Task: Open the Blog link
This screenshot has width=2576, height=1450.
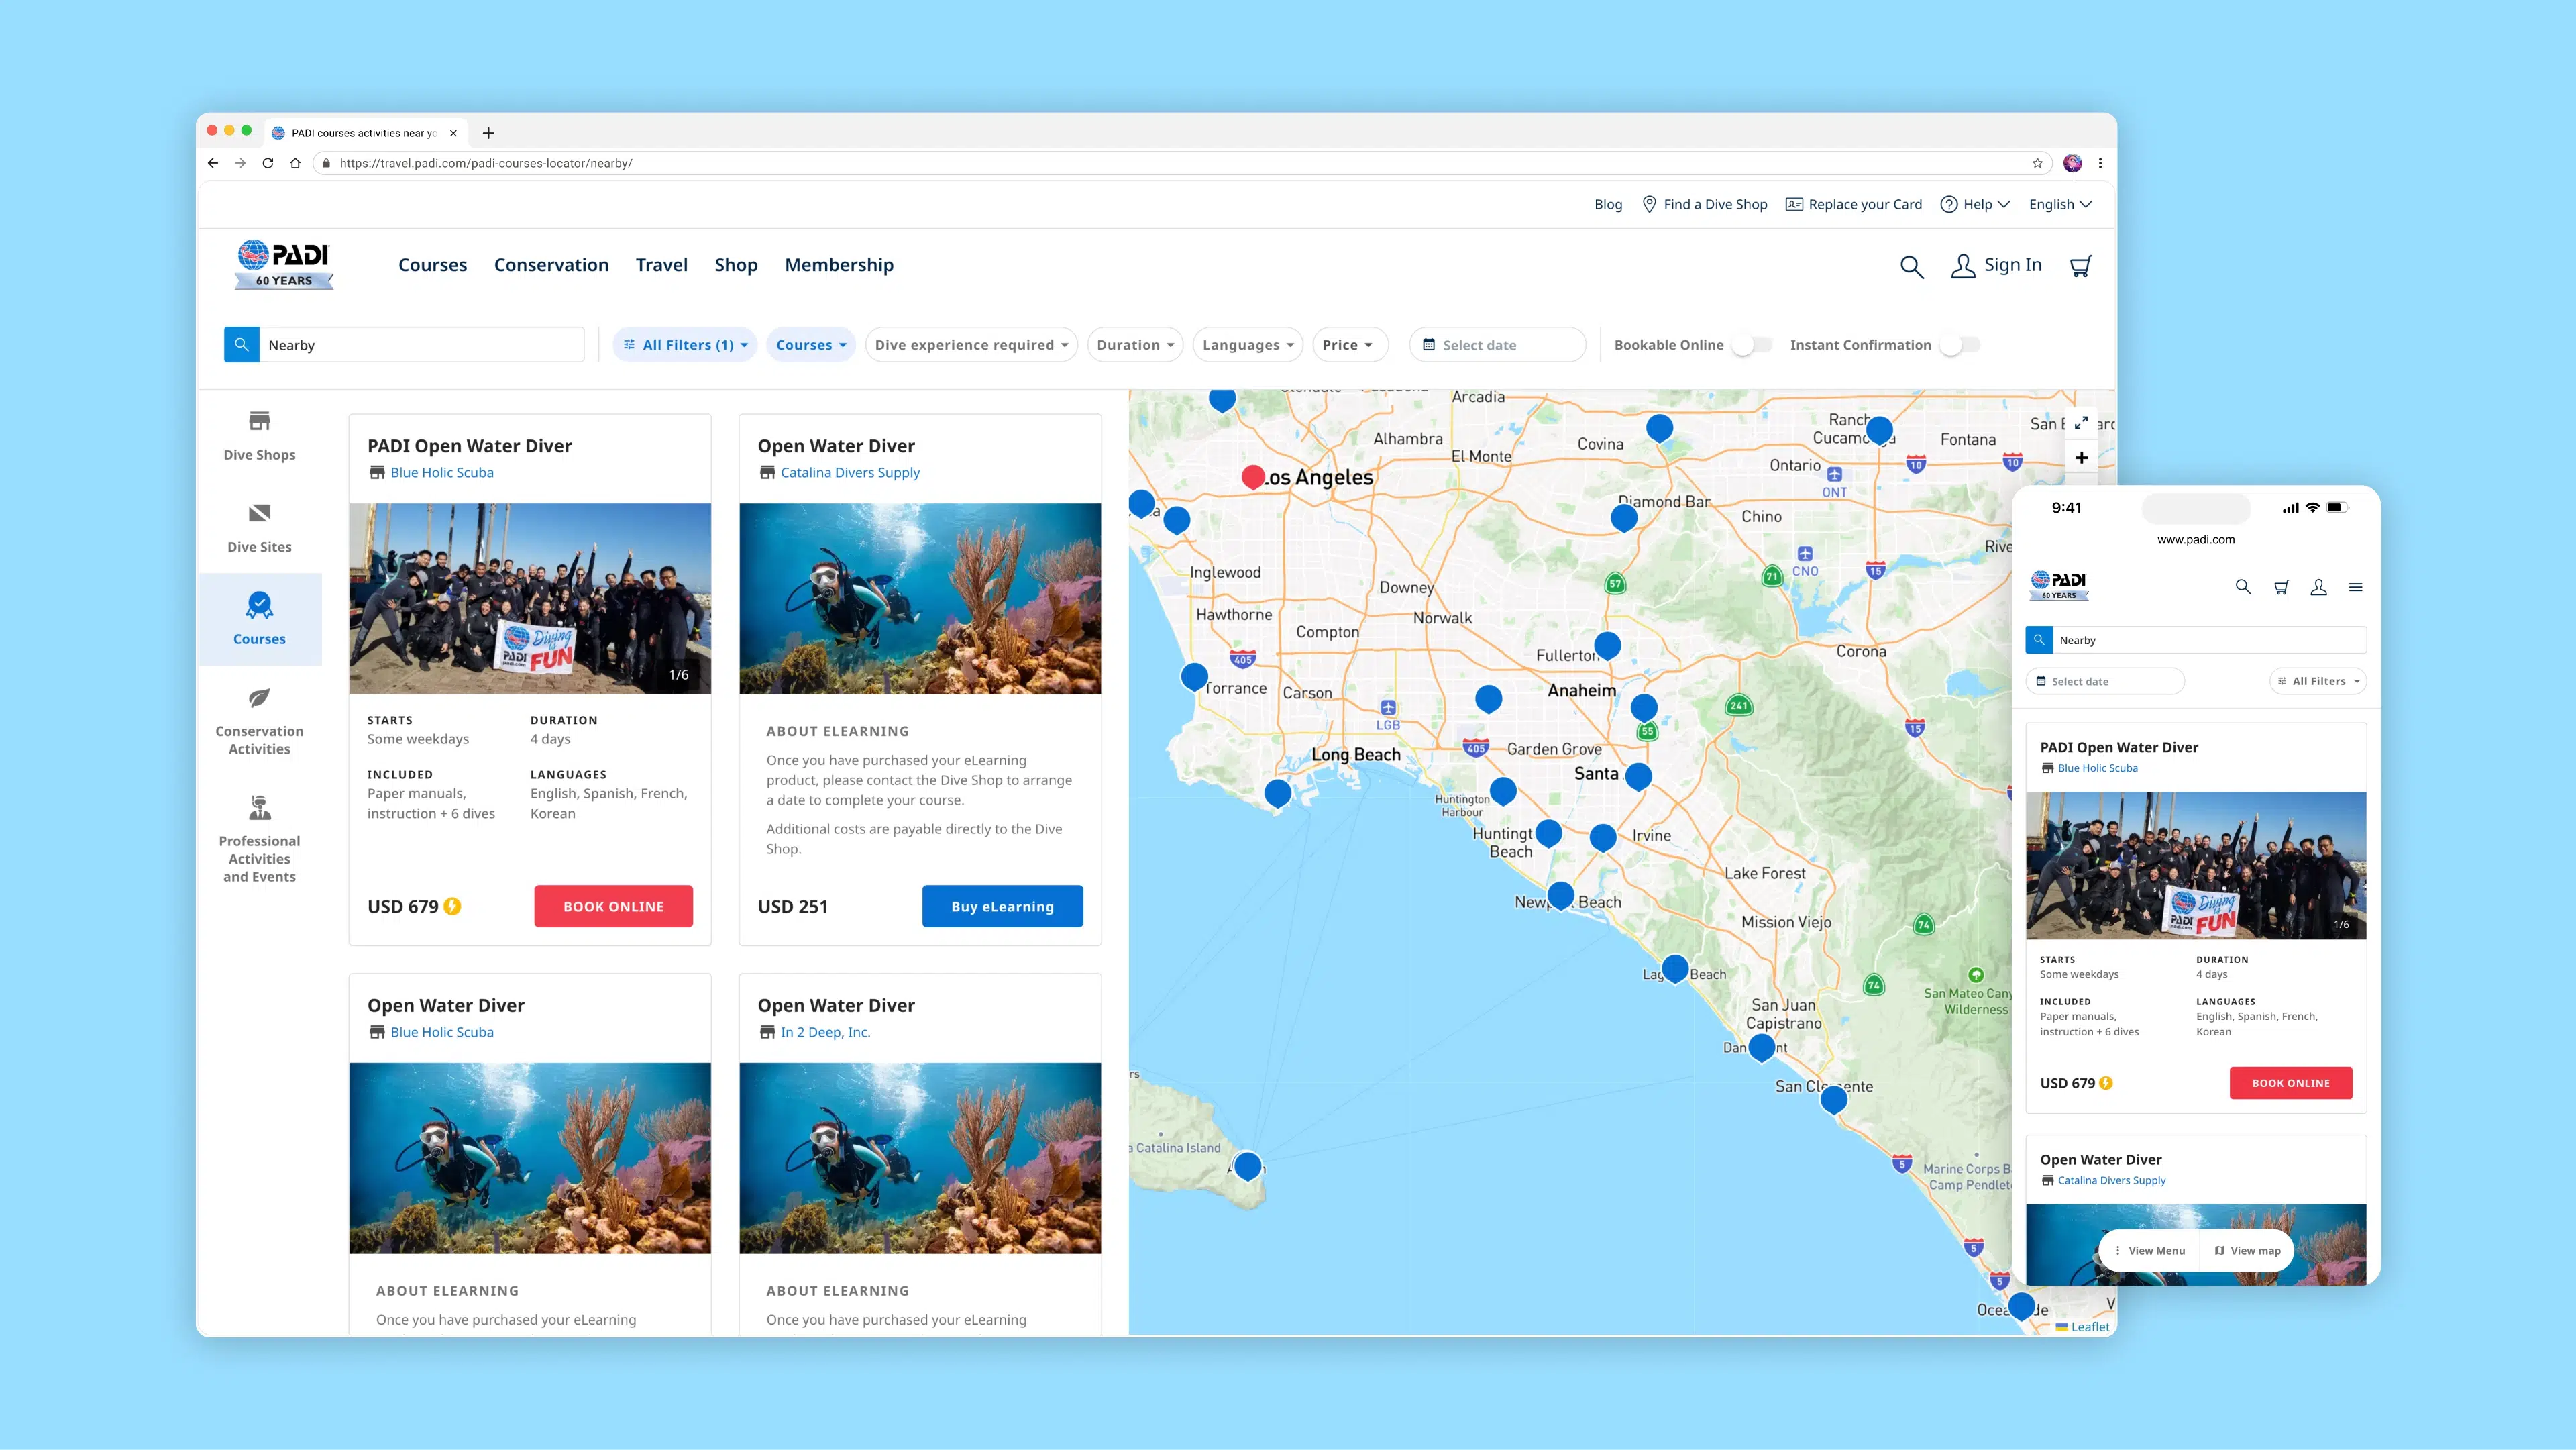Action: tap(1608, 204)
